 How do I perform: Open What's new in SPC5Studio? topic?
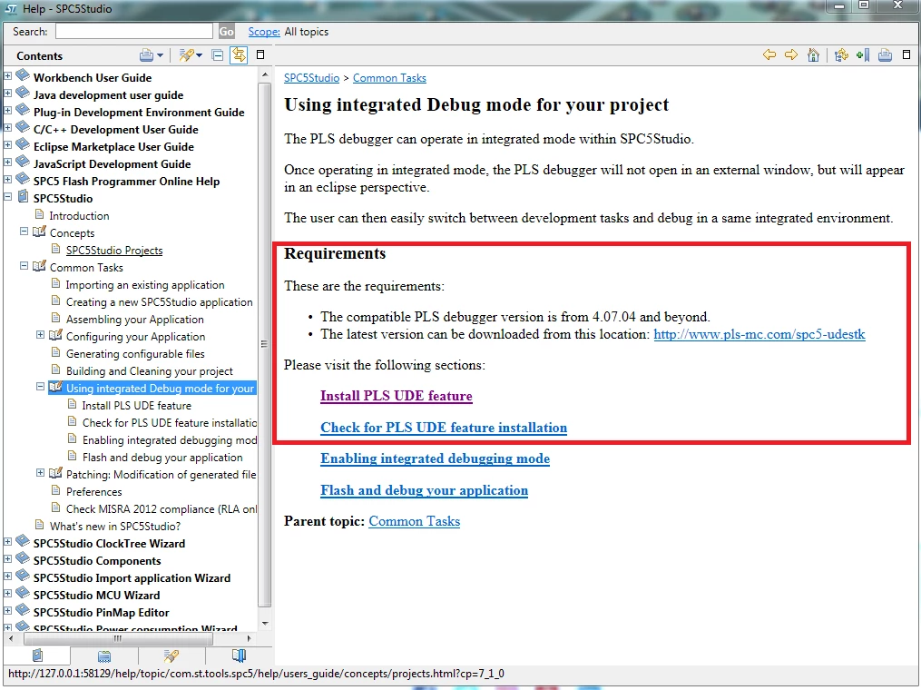[115, 526]
